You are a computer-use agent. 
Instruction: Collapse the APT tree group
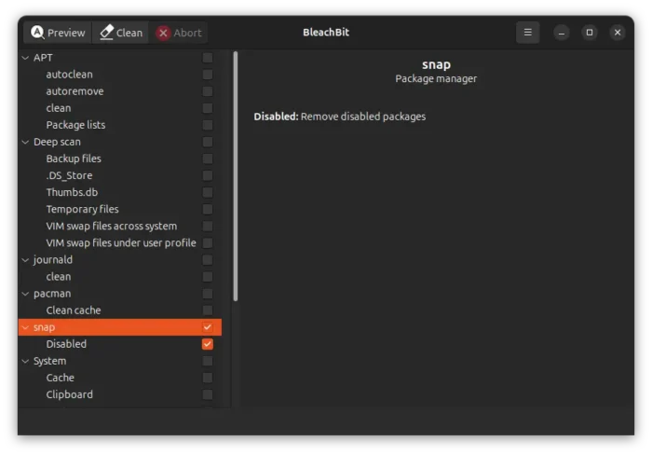pyautogui.click(x=25, y=58)
